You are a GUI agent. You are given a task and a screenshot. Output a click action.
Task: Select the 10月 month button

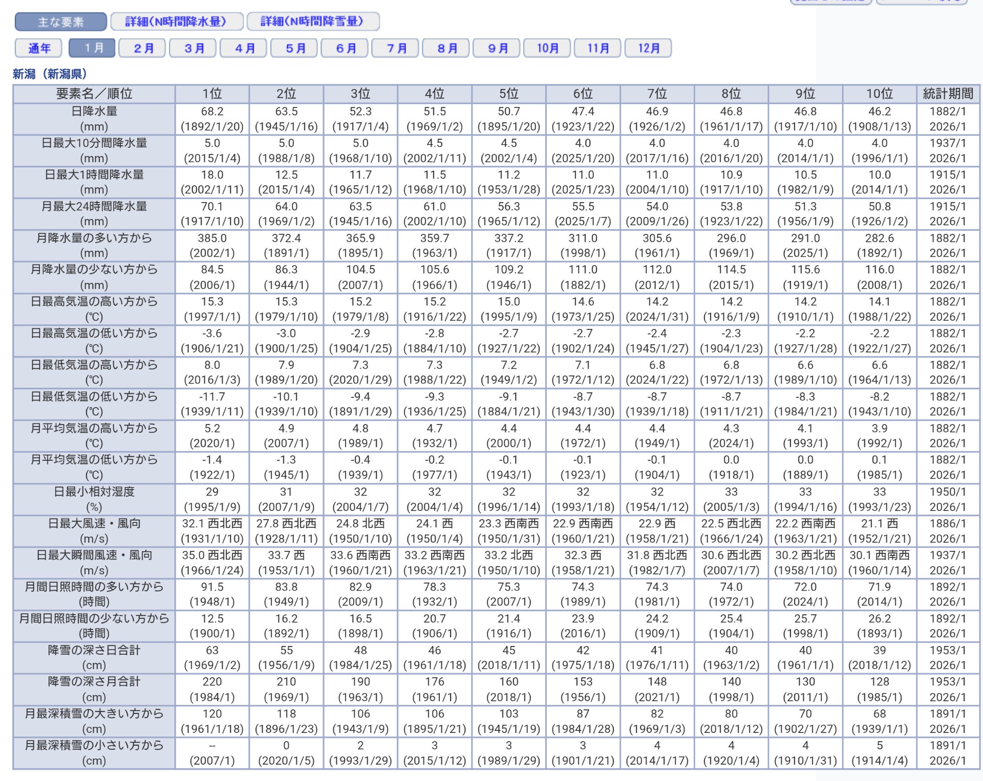tap(547, 49)
